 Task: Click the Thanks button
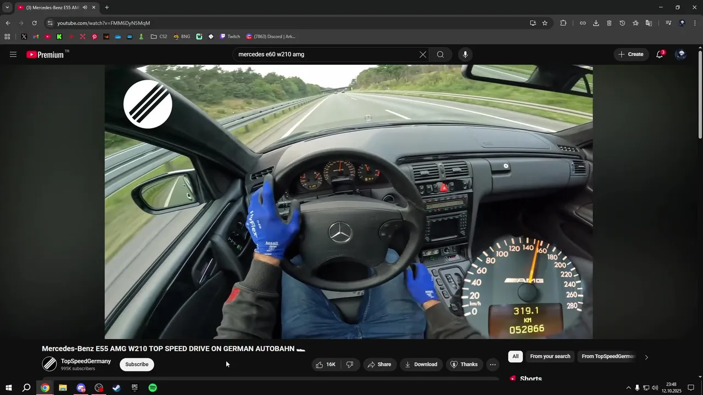(464, 364)
